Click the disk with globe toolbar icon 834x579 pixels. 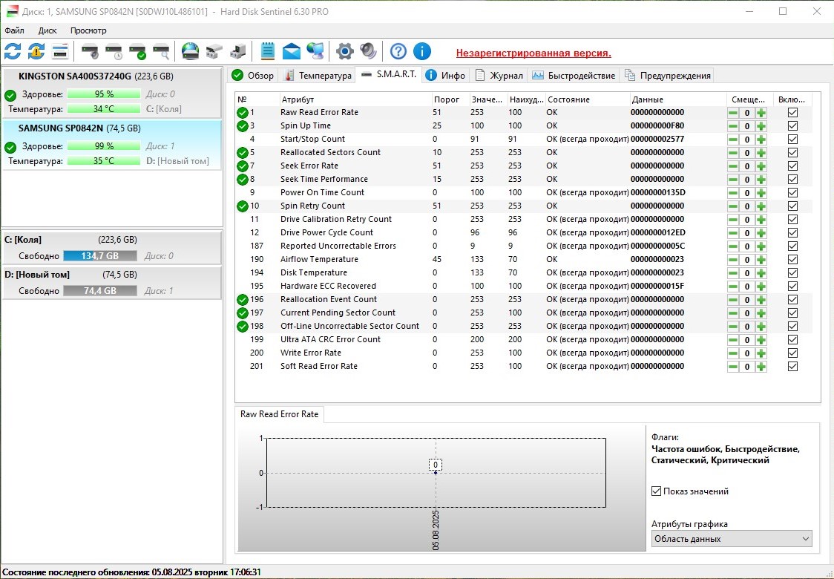[x=191, y=51]
